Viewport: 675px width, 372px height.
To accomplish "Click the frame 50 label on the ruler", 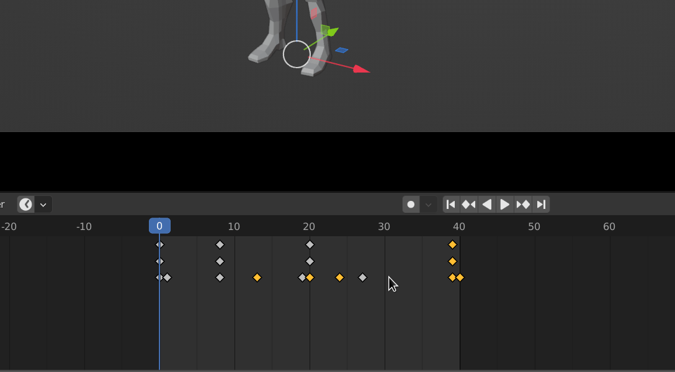I will pyautogui.click(x=534, y=227).
